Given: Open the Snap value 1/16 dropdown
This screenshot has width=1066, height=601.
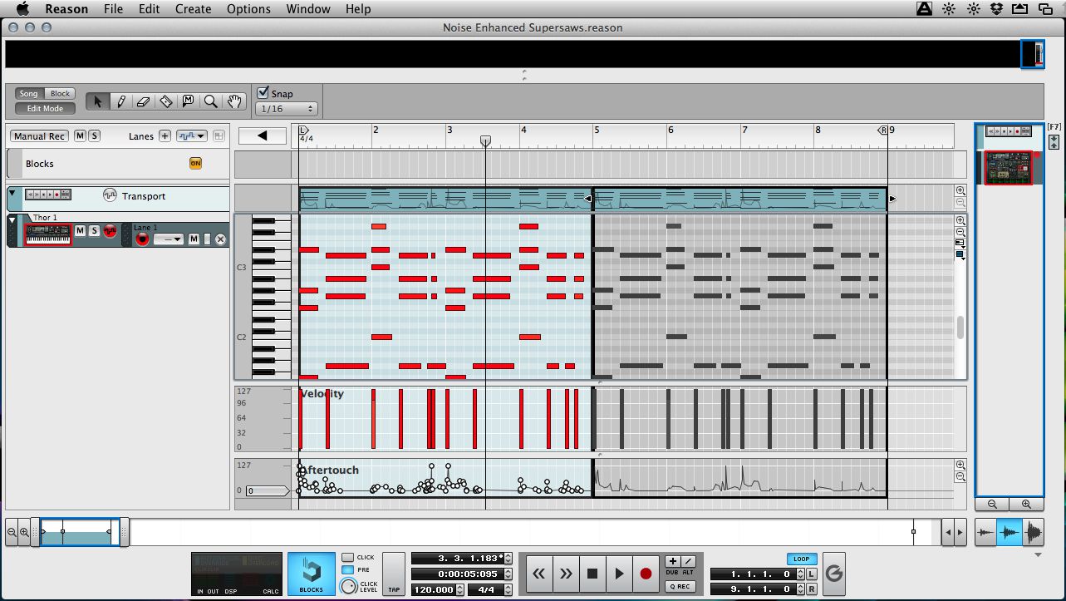Looking at the screenshot, I should (x=287, y=109).
